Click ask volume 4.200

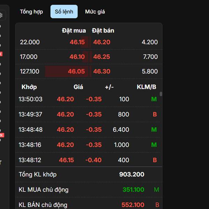[x=150, y=42]
